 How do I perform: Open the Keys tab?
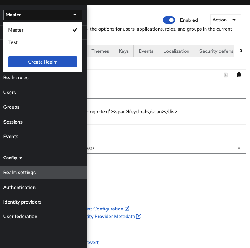[124, 51]
